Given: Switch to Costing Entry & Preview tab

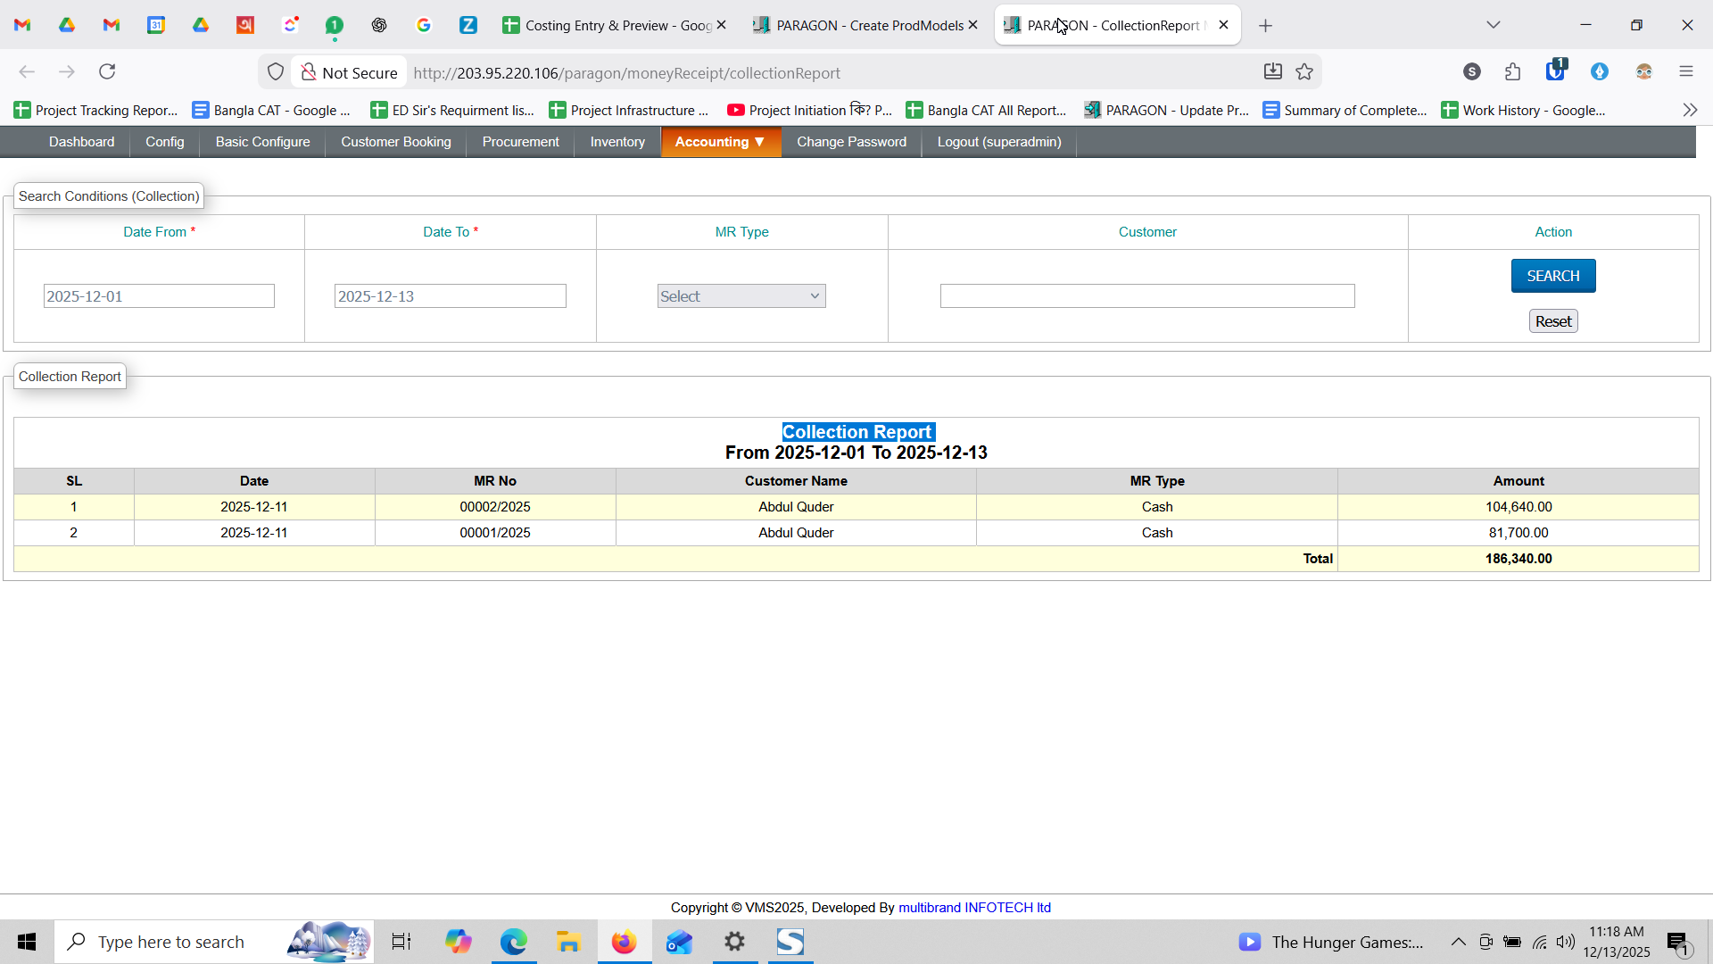Looking at the screenshot, I should (x=607, y=25).
